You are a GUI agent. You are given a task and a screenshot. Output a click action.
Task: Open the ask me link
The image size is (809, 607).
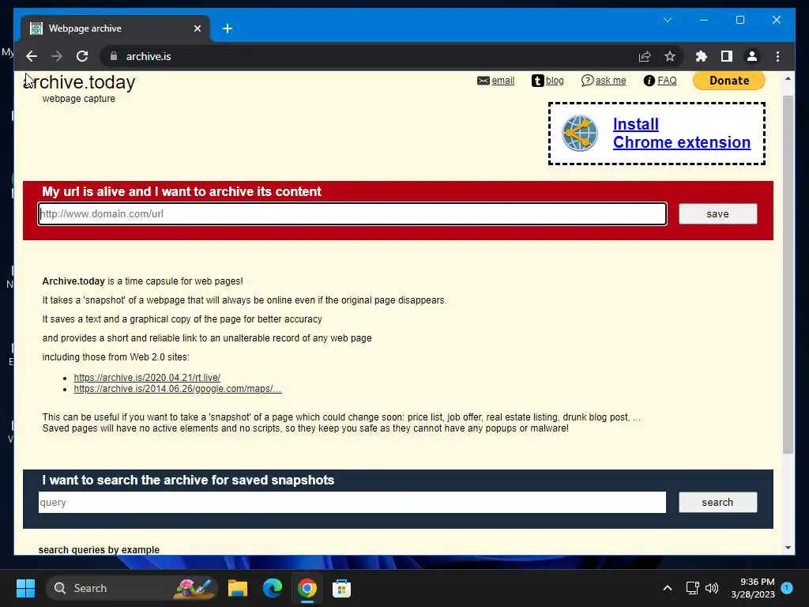tap(611, 81)
